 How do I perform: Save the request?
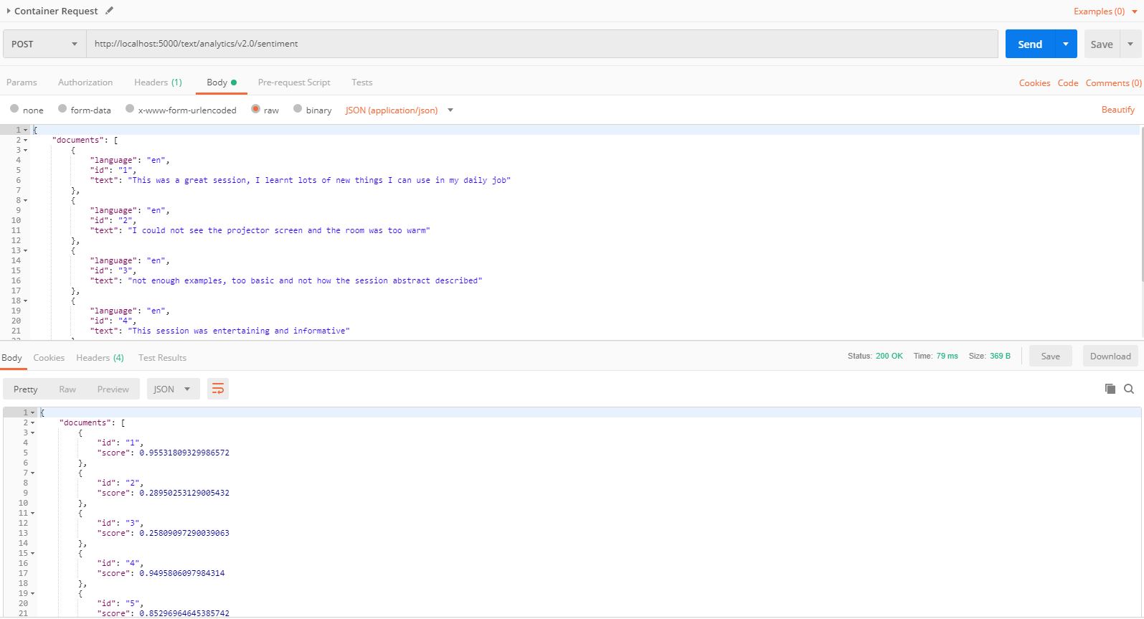click(1102, 44)
